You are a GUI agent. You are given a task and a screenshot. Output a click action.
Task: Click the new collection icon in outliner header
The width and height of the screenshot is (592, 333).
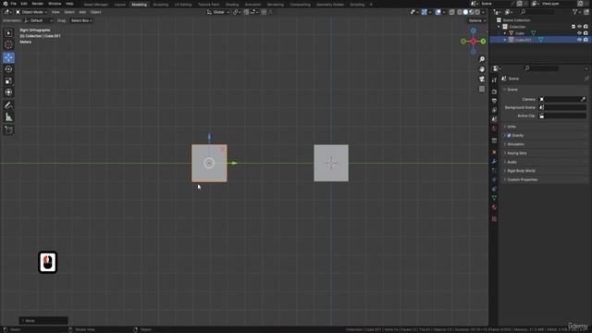586,12
